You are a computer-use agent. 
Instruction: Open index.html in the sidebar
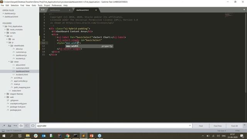(x=16, y=91)
